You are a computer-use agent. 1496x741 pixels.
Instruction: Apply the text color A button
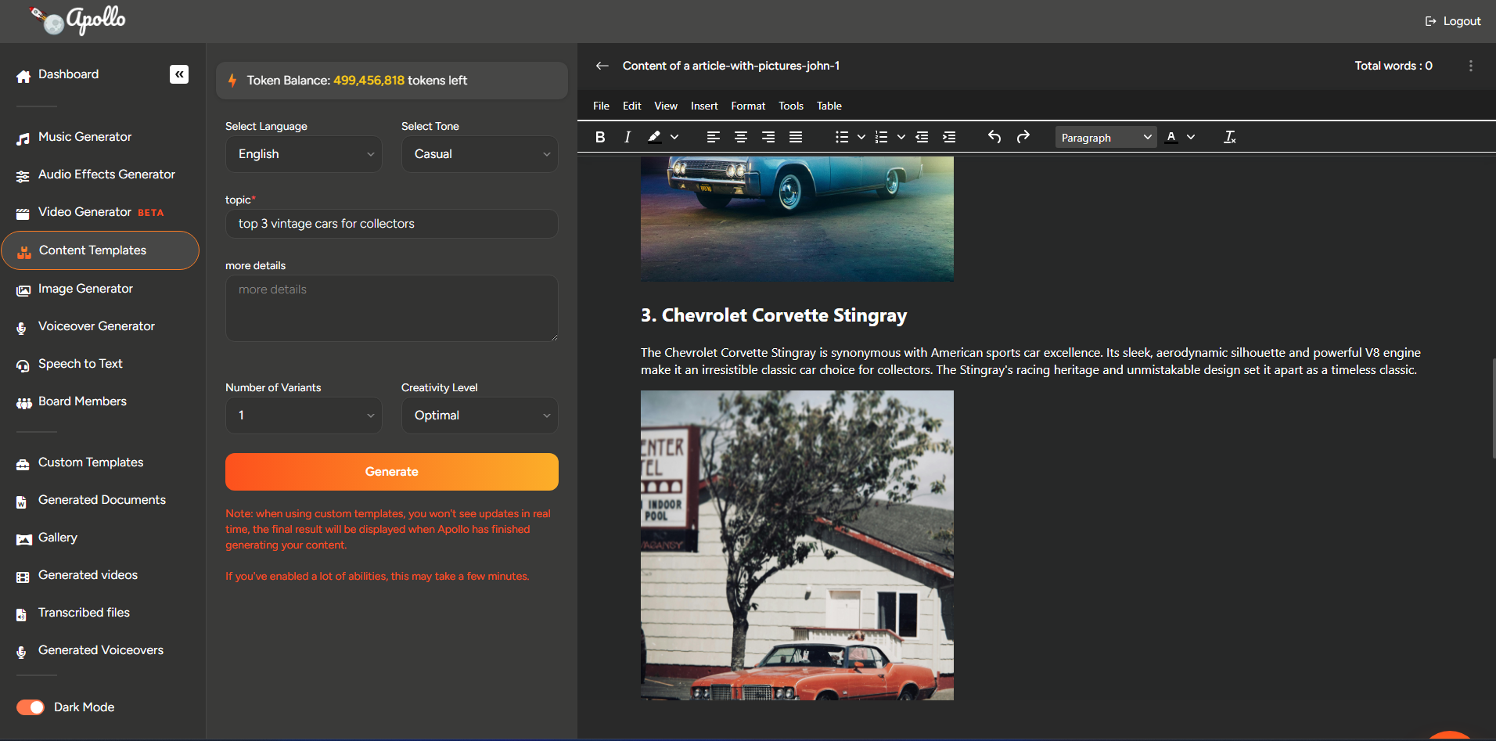pyautogui.click(x=1171, y=137)
